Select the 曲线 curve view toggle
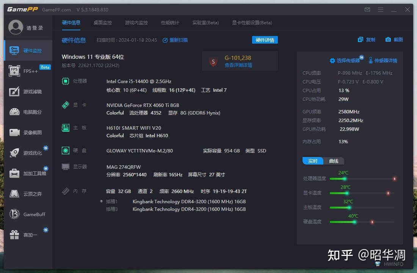This screenshot has width=417, height=273. click(334, 161)
